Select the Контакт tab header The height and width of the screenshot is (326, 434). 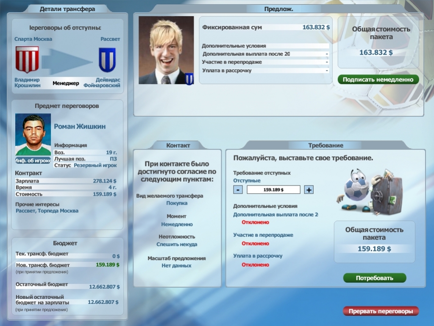(178, 145)
